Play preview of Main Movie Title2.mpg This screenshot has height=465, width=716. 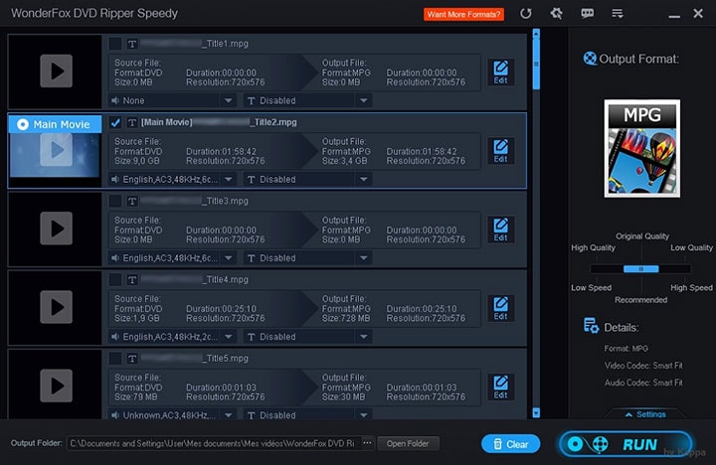coord(56,150)
